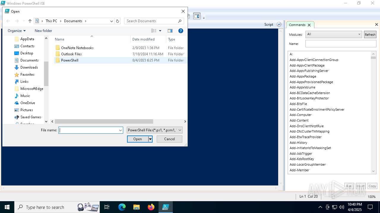Image resolution: width=380 pixels, height=213 pixels.
Task: Open the notification center icon
Action: click(370, 207)
